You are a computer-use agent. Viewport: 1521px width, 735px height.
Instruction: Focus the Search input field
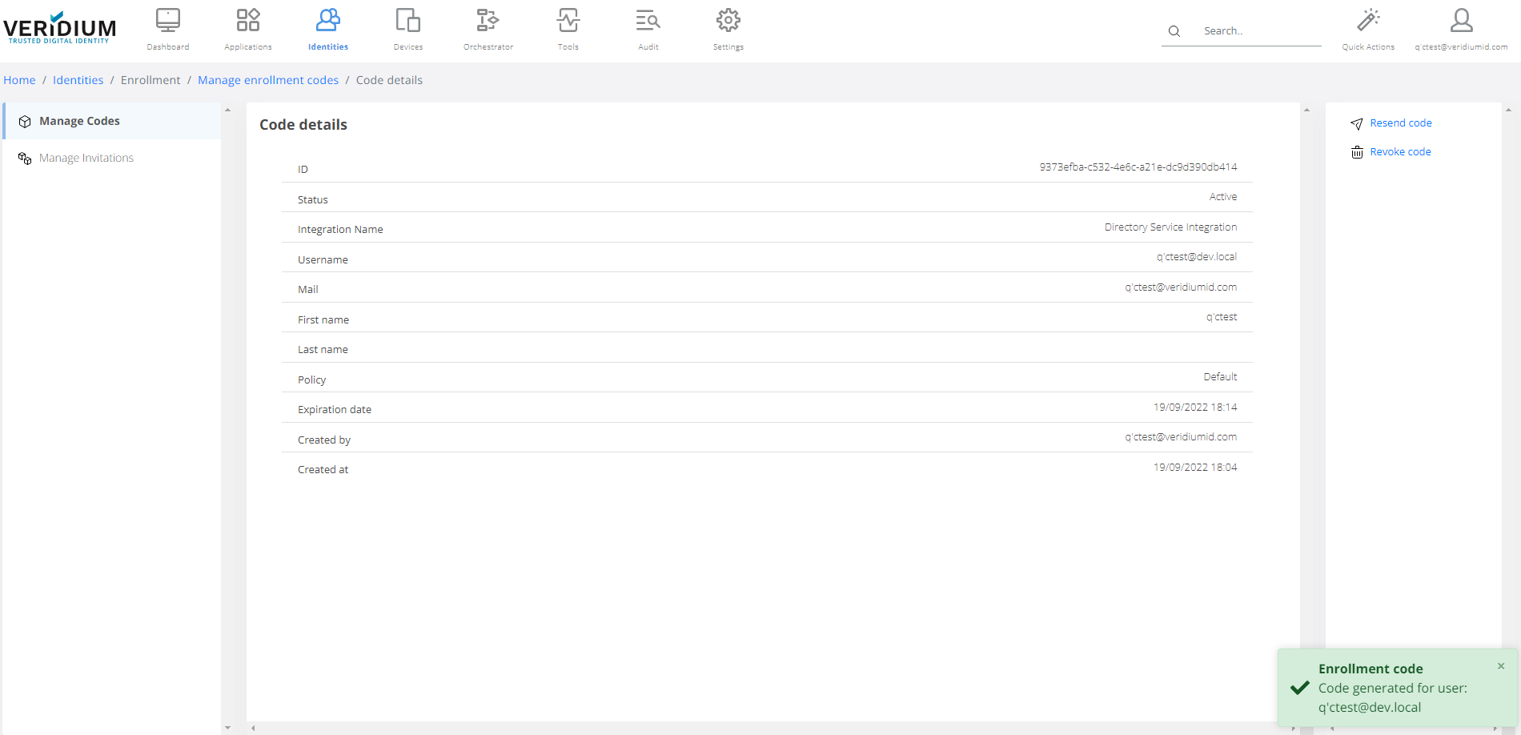point(1257,31)
